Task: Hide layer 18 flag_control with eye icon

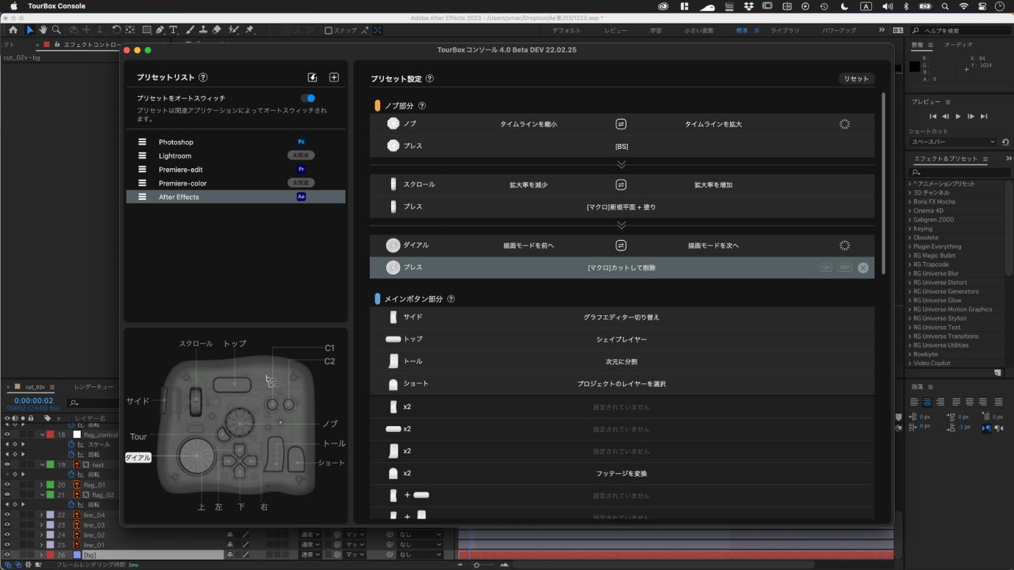Action: tap(7, 435)
